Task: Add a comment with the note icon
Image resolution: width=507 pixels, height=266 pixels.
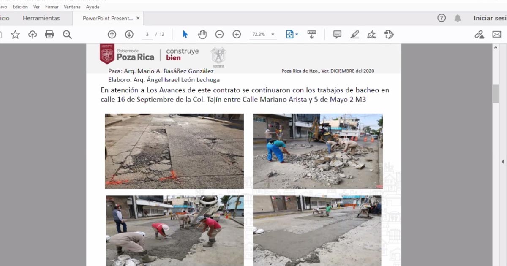Action: pos(337,35)
